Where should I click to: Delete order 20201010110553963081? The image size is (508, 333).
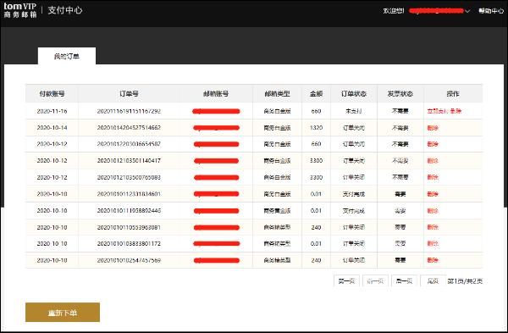click(x=433, y=227)
